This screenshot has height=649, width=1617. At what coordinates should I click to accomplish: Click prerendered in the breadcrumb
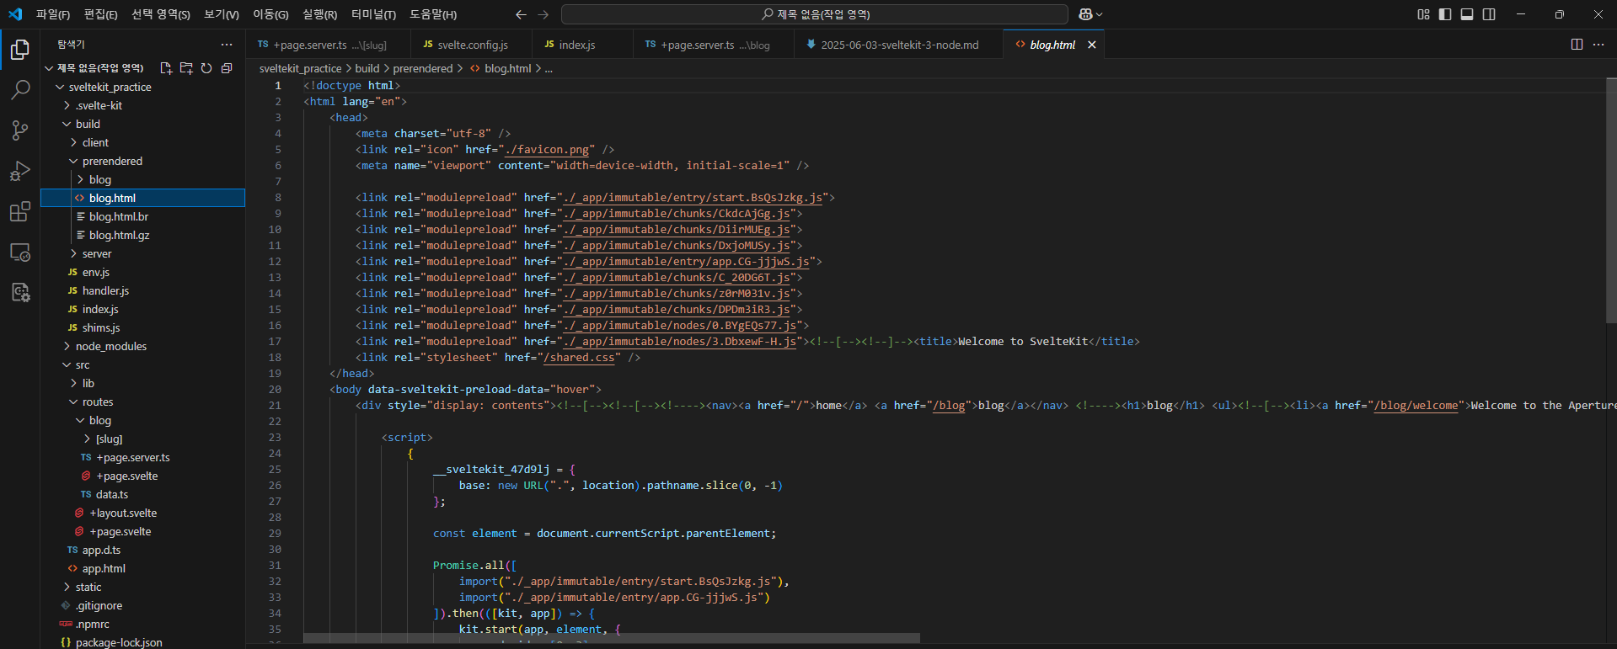click(422, 68)
